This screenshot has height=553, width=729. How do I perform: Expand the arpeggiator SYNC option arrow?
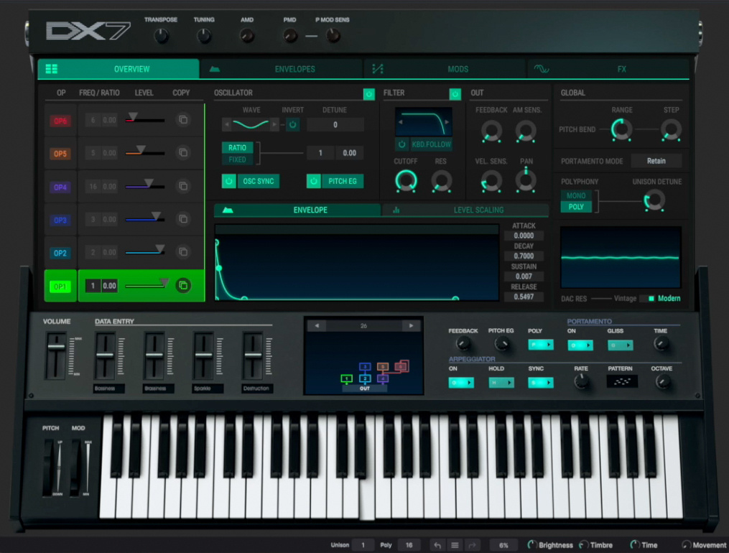549,382
